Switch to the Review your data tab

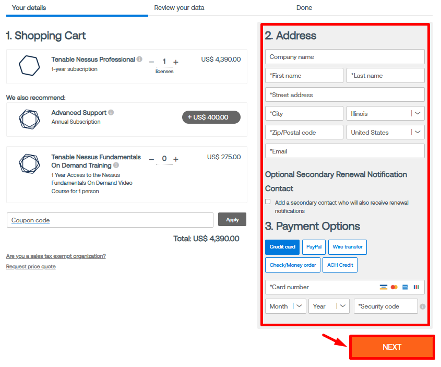pos(179,8)
